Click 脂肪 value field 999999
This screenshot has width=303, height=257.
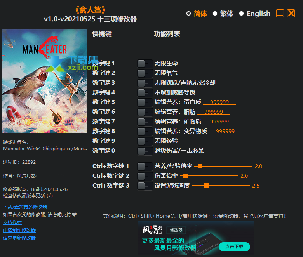tap(214, 111)
